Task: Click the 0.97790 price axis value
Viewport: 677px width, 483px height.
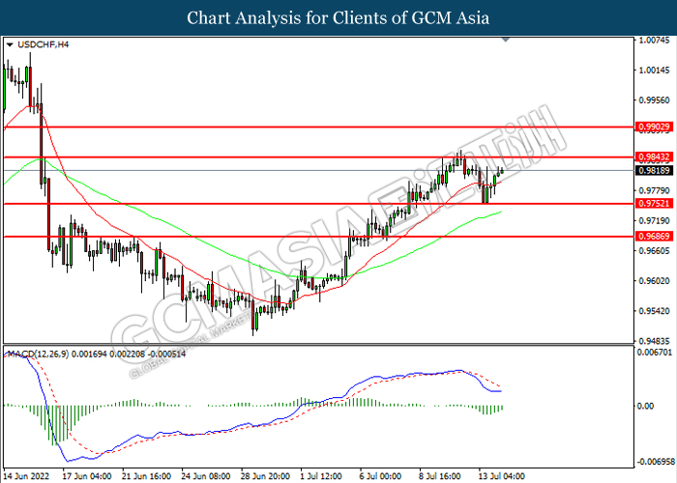Action: pos(655,190)
